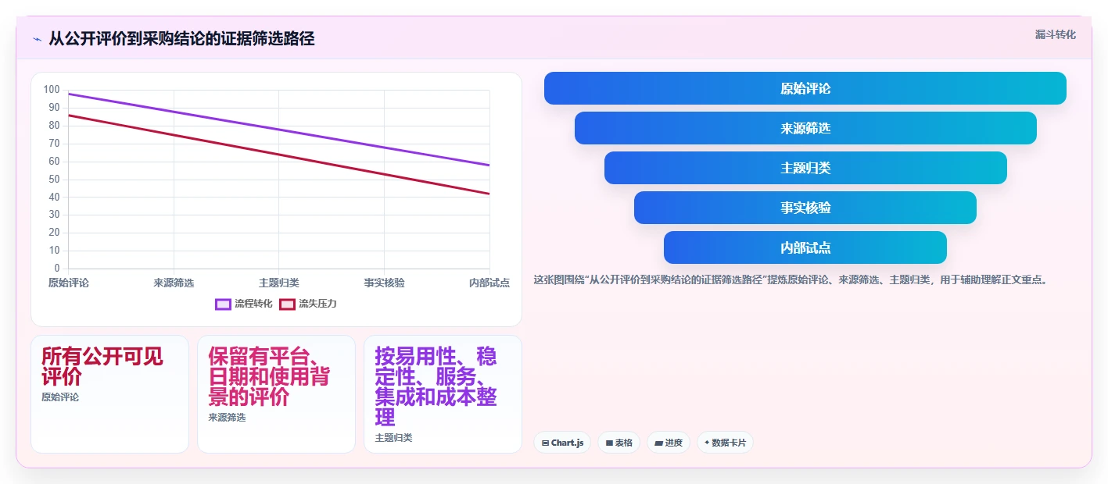Select the 内部试点 funnel stage bar
1108x484 pixels.
[x=805, y=247]
